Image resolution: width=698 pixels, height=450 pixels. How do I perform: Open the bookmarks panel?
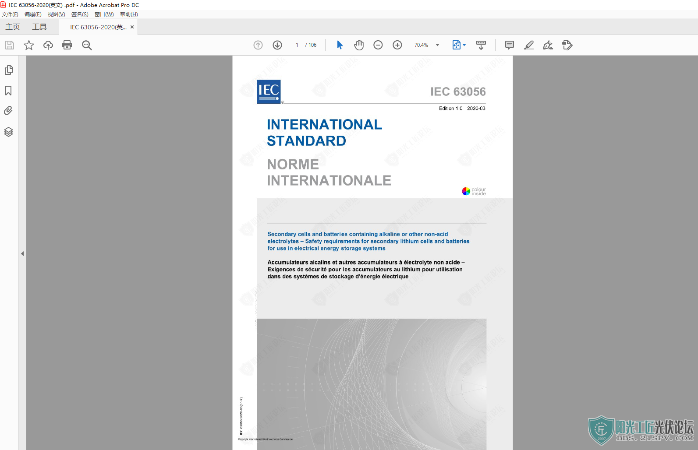tap(8, 91)
